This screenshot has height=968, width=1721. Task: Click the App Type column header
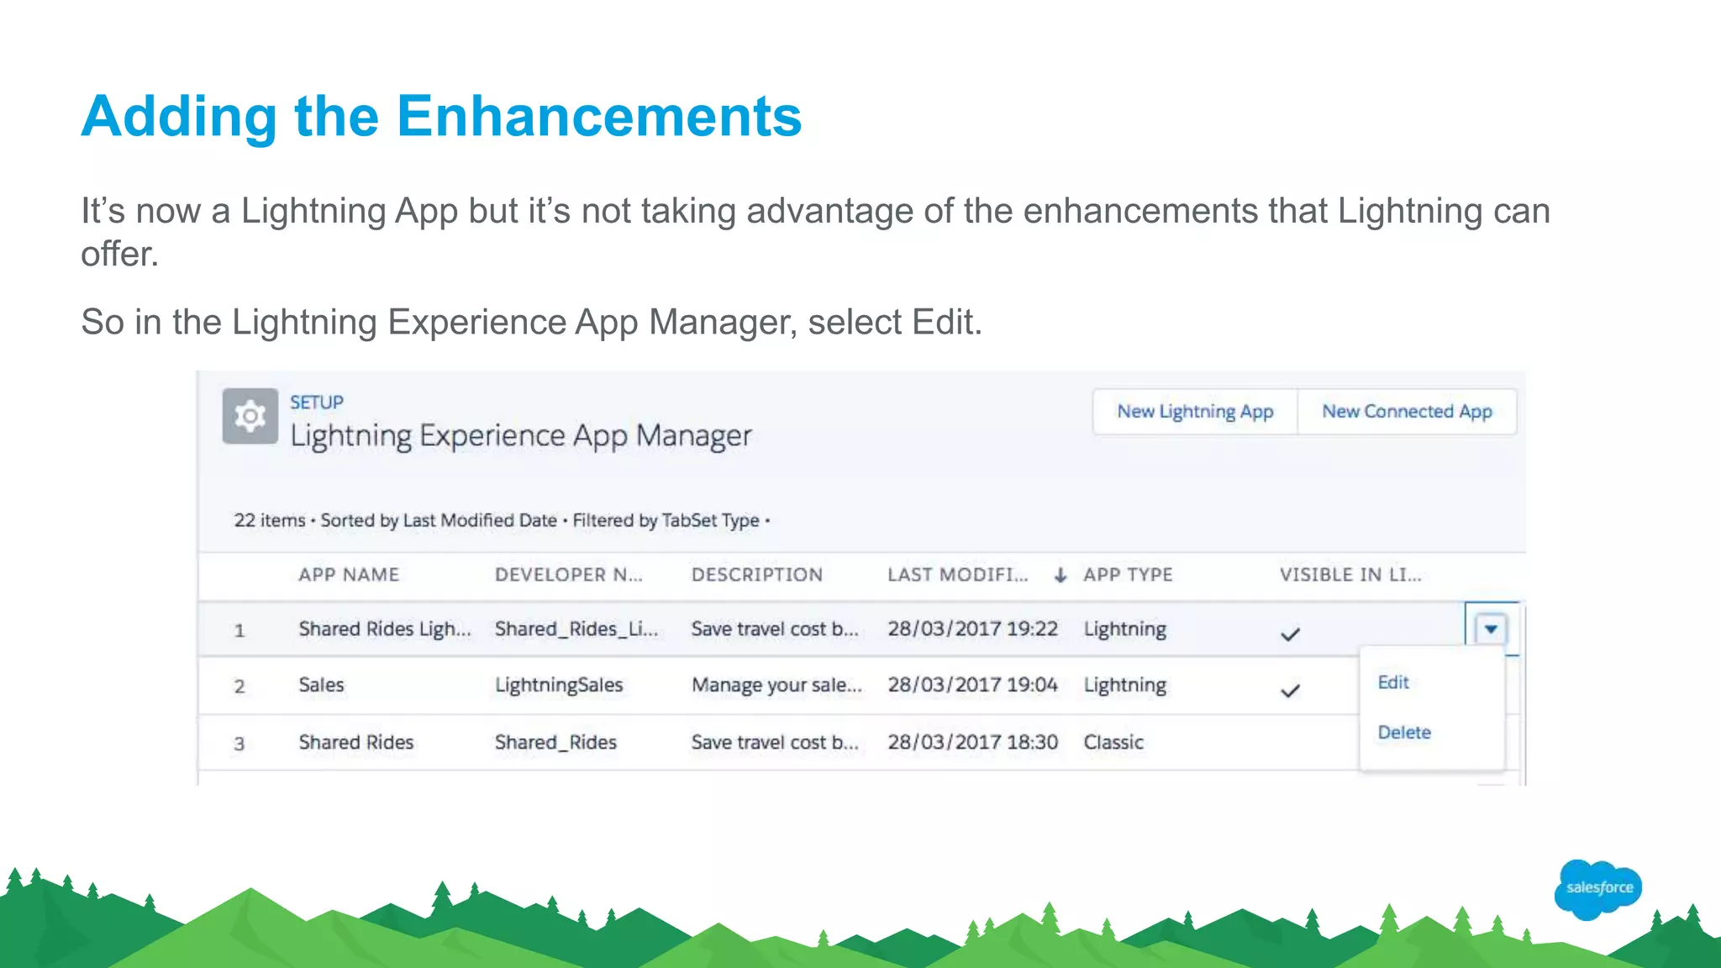[1128, 575]
